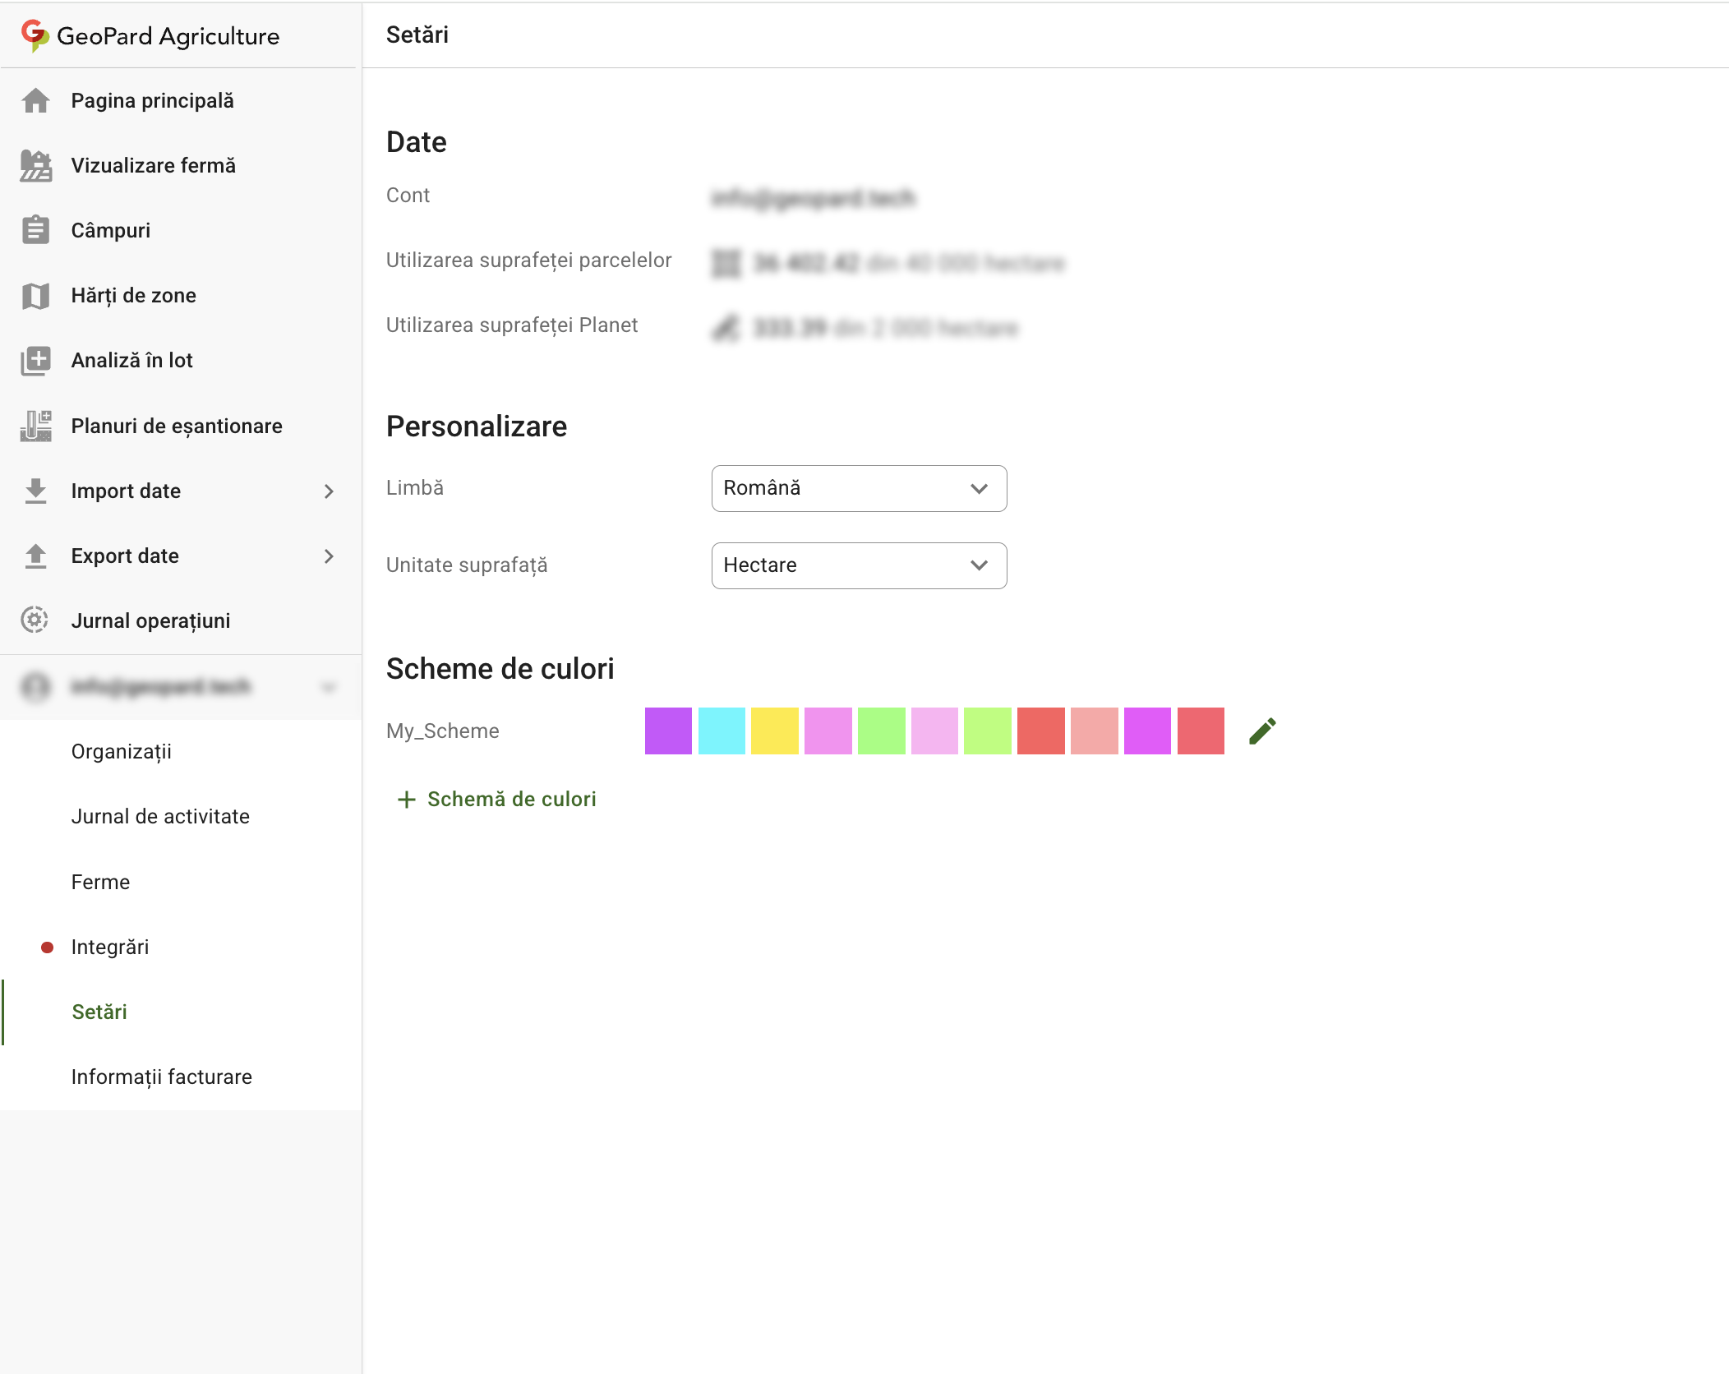This screenshot has width=1729, height=1374.
Task: Switch area unit by clicking Hectare field
Action: 859,565
